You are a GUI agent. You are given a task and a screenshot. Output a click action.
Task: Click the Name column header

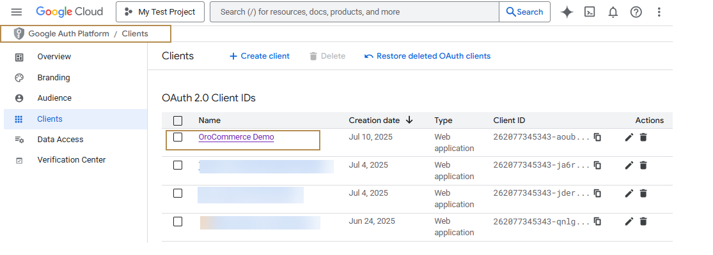point(210,120)
